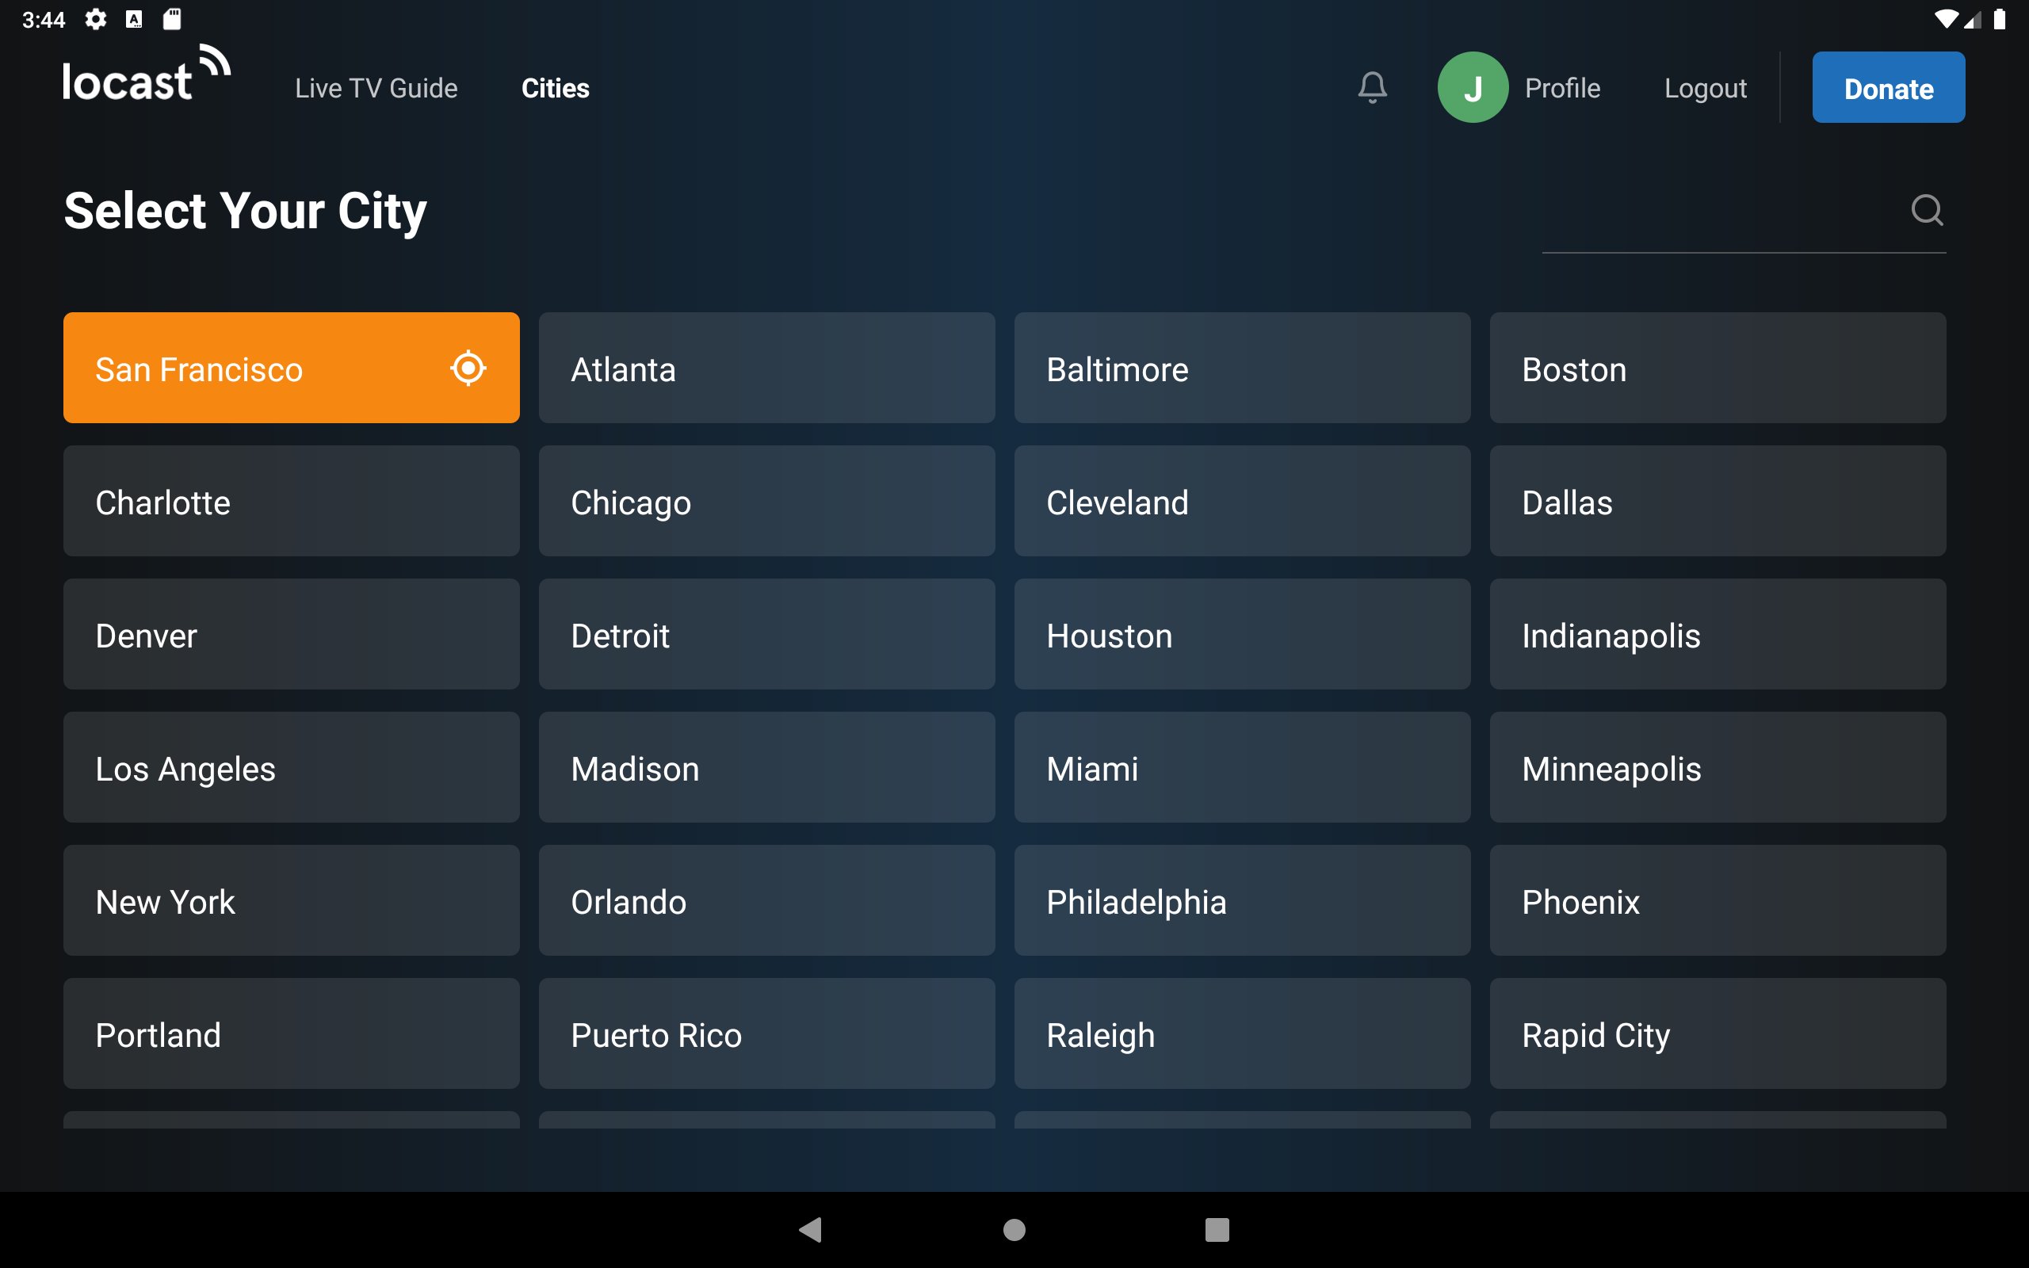Open the Profile link
This screenshot has height=1268, width=2029.
1562,88
